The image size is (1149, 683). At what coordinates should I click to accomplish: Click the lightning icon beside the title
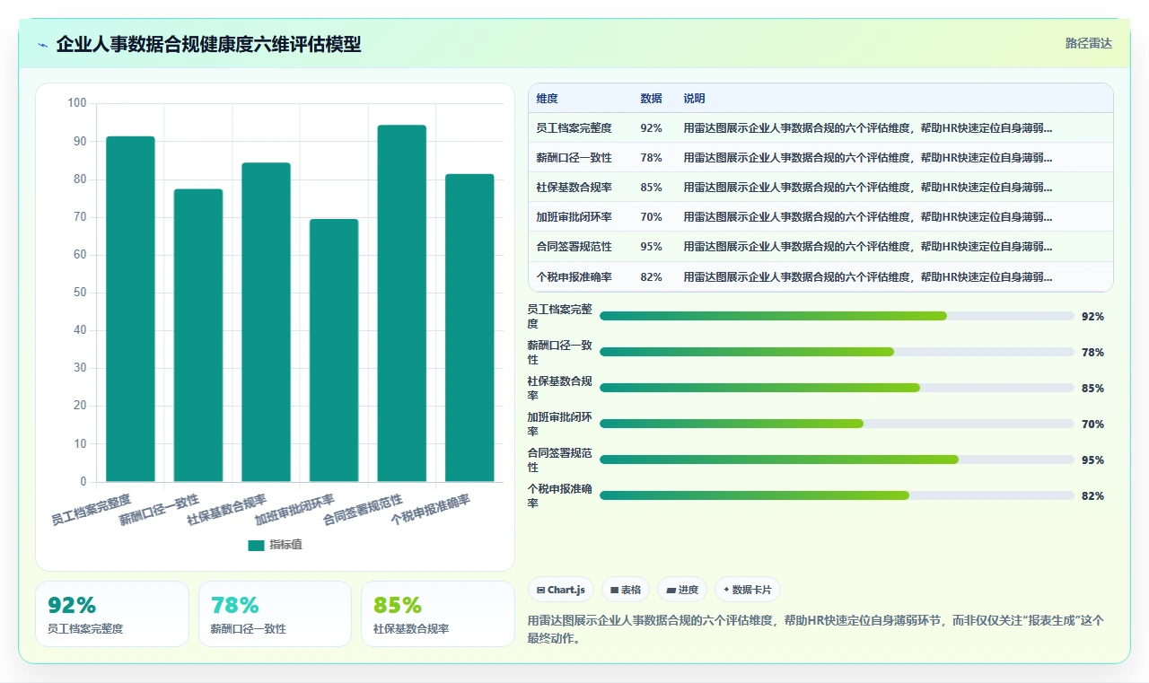[x=42, y=45]
